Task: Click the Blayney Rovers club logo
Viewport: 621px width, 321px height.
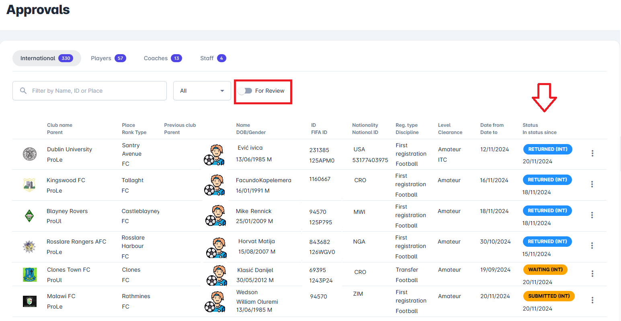Action: (29, 216)
